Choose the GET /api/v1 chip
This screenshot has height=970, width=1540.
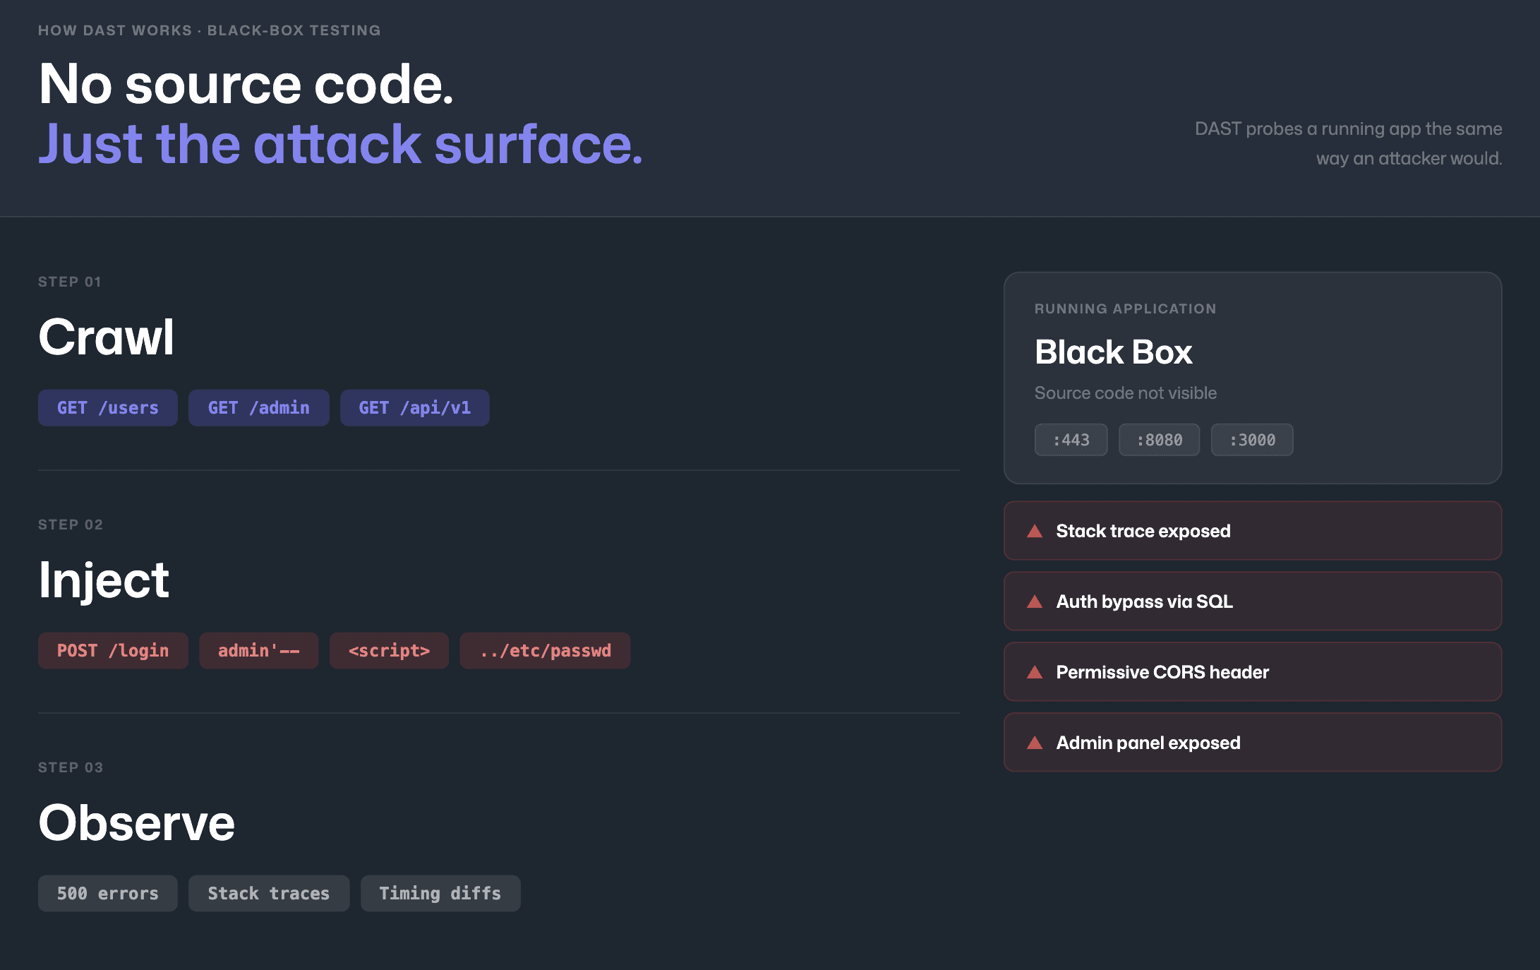click(414, 408)
